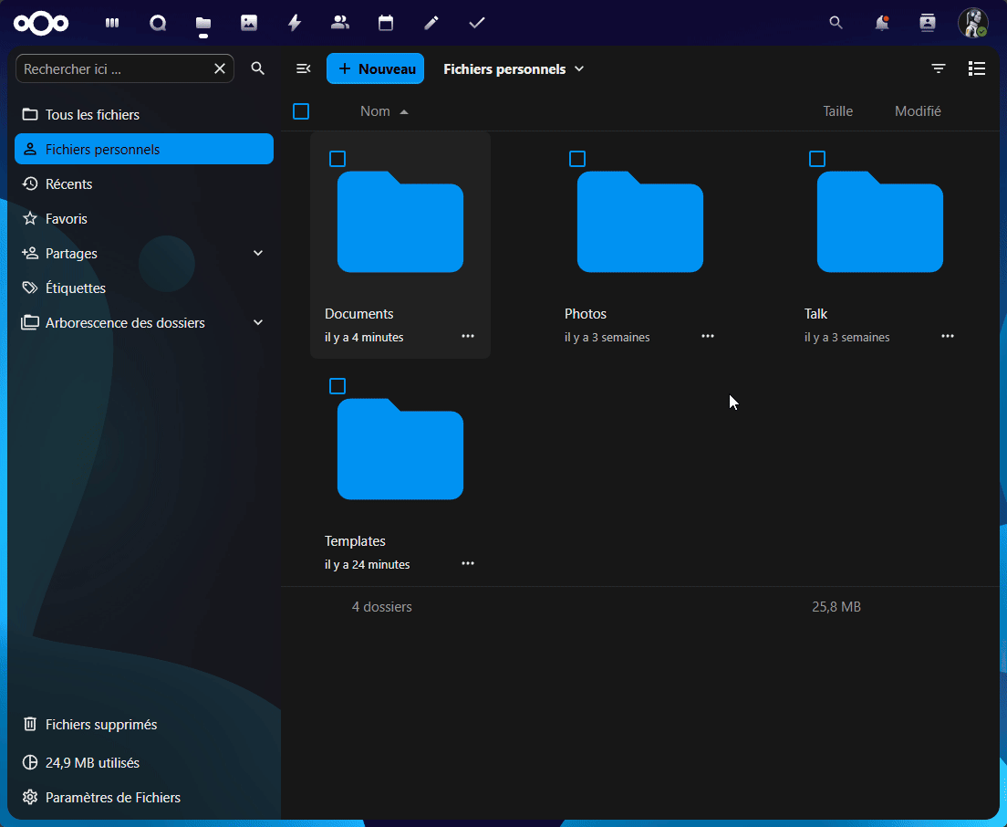Open the Contacts app icon

[340, 23]
